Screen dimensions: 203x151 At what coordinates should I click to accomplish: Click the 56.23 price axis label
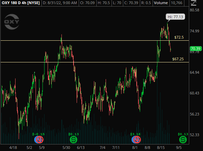(194, 114)
